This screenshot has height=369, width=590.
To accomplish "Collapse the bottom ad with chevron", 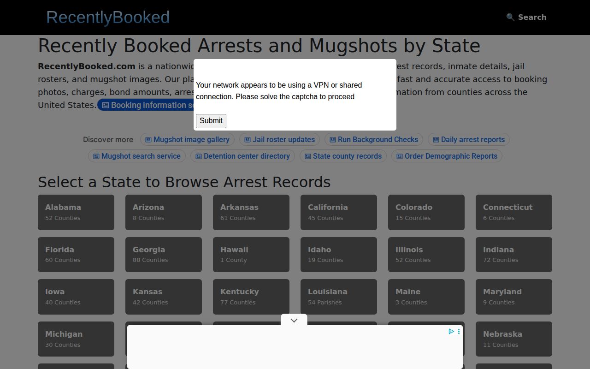I will [x=294, y=320].
